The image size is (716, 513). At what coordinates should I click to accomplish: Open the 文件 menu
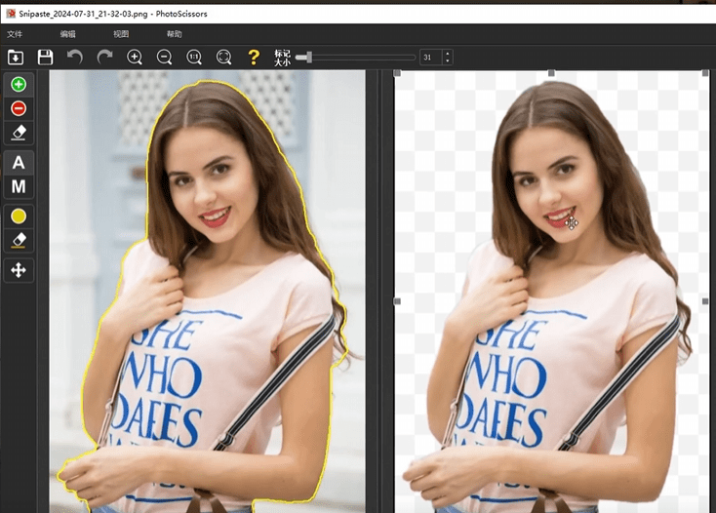tap(15, 34)
